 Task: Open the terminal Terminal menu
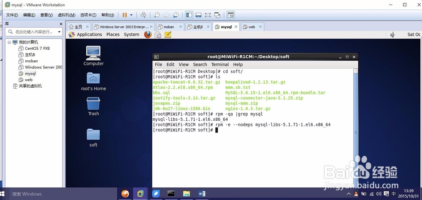220,64
